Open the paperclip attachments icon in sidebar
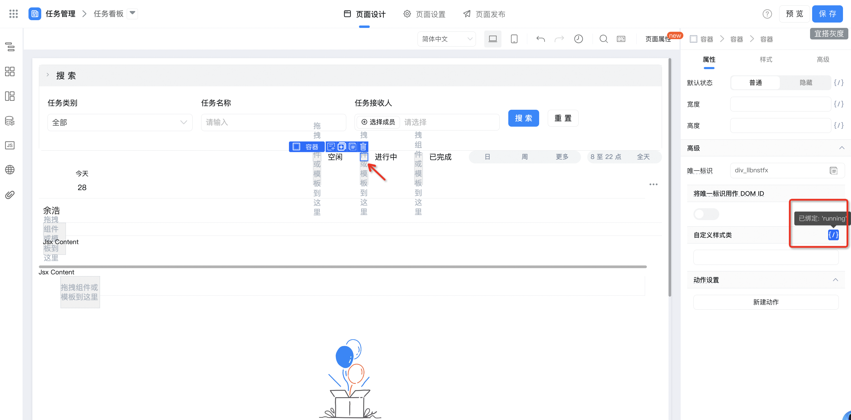Screen dimensions: 851x420 coord(10,195)
